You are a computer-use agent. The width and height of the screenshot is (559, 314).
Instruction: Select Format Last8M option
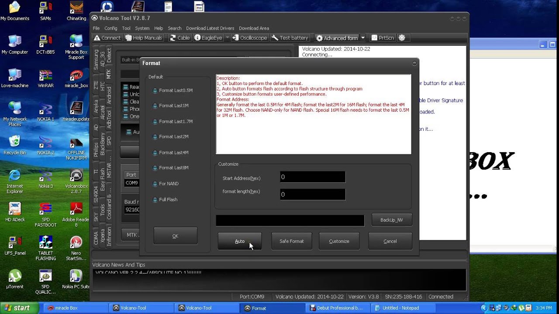pos(171,167)
